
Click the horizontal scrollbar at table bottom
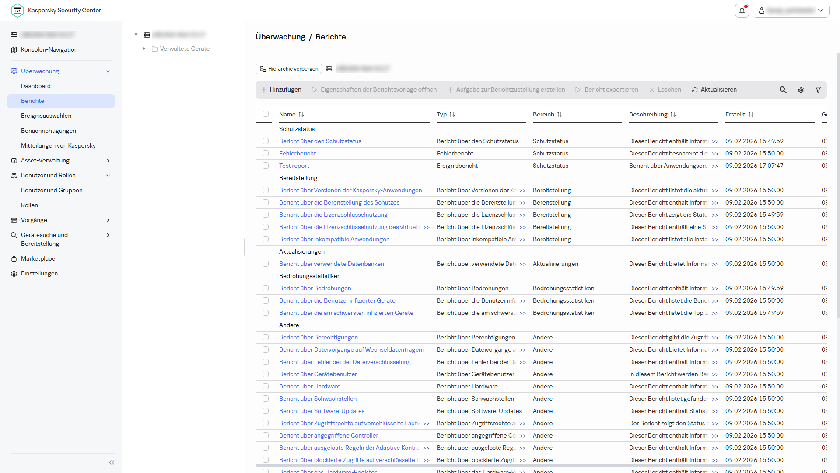(x=503, y=466)
